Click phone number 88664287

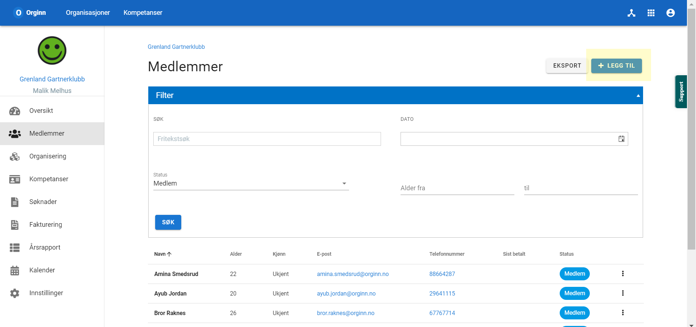click(442, 274)
